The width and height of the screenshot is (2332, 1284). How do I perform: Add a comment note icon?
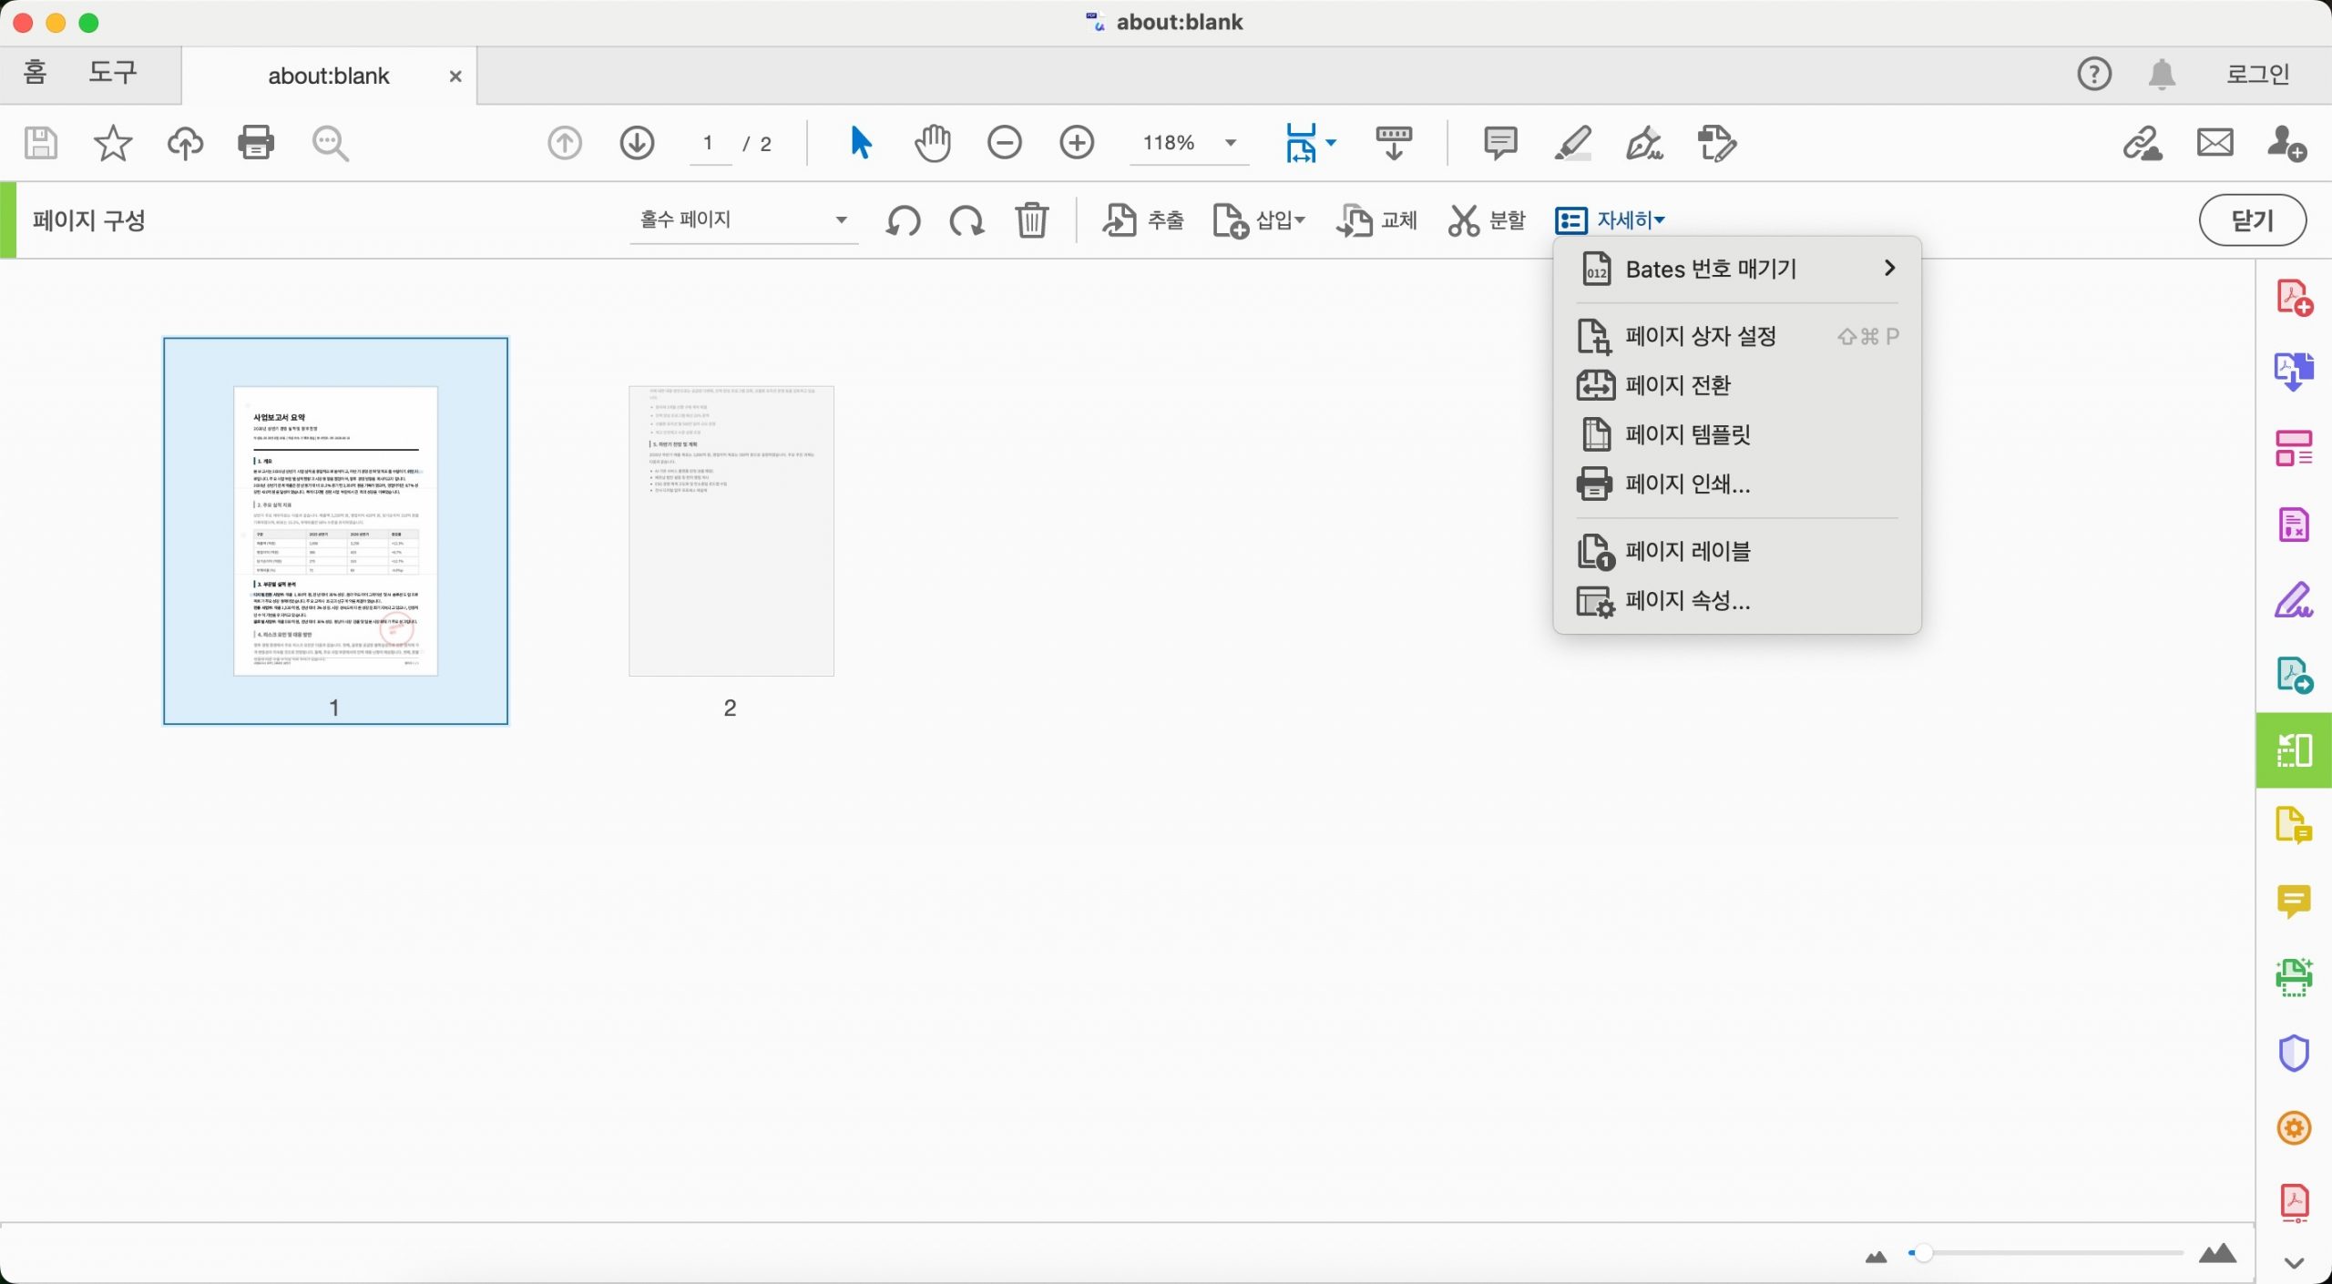click(x=1500, y=143)
